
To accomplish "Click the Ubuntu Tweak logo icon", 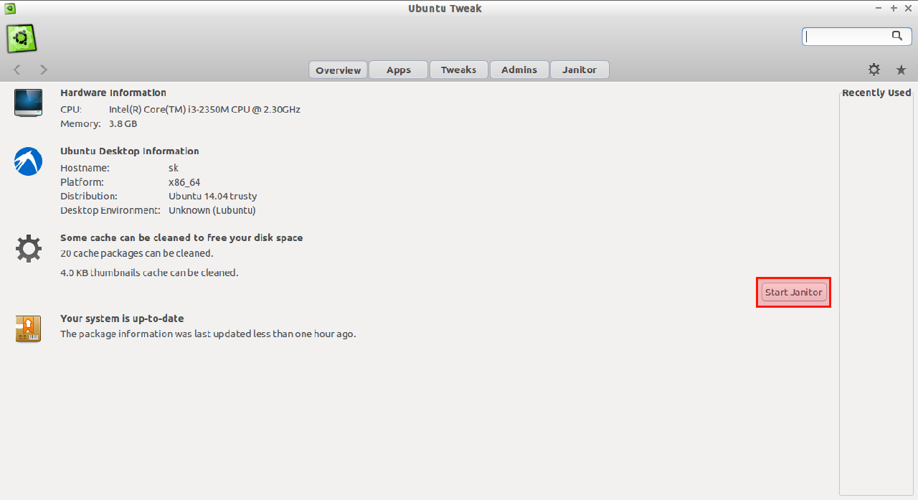I will point(22,38).
